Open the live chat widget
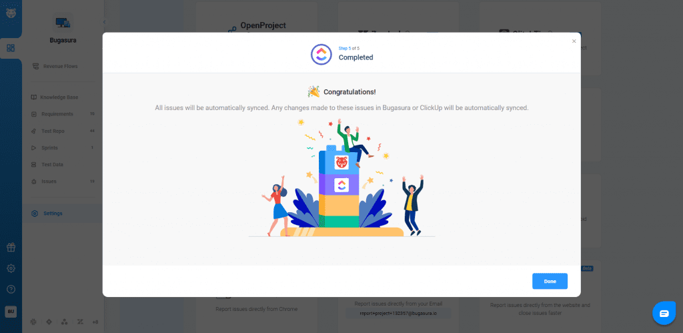Screen dimensions: 683x333 pyautogui.click(x=664, y=313)
